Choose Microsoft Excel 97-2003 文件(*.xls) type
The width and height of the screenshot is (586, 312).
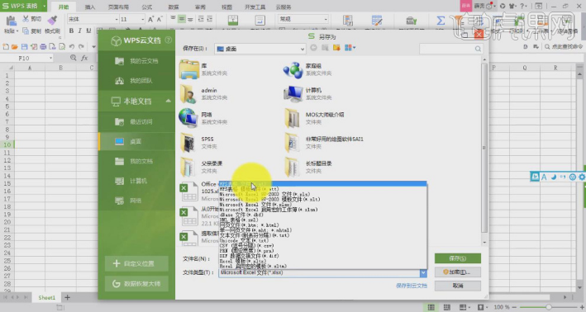click(x=264, y=195)
